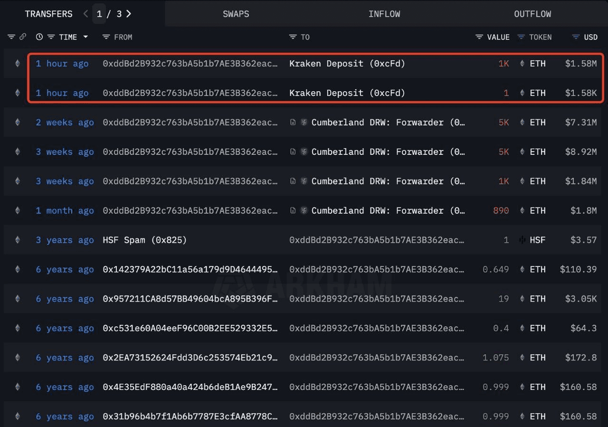
Task: Open the '2 weeks ago' transaction link
Action: (65, 122)
